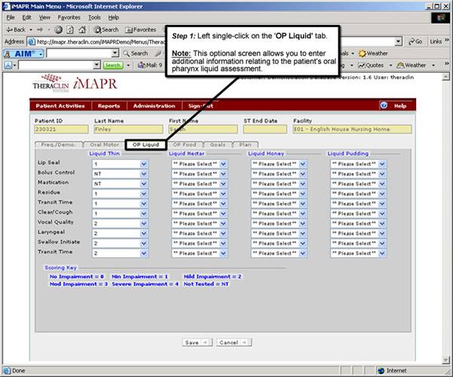Switch to the OP Food tab
This screenshot has width=453, height=377.
point(185,145)
